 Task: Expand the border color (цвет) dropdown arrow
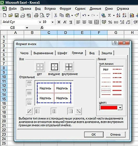pyautogui.click(x=120, y=108)
